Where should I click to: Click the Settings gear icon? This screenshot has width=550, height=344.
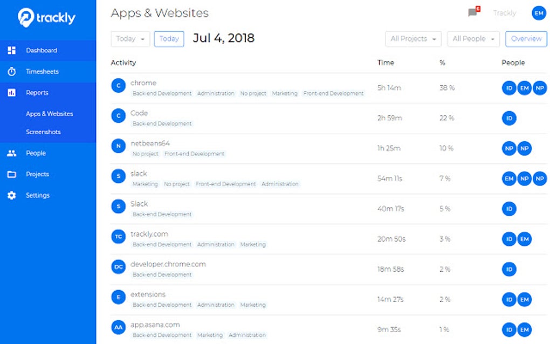point(11,195)
